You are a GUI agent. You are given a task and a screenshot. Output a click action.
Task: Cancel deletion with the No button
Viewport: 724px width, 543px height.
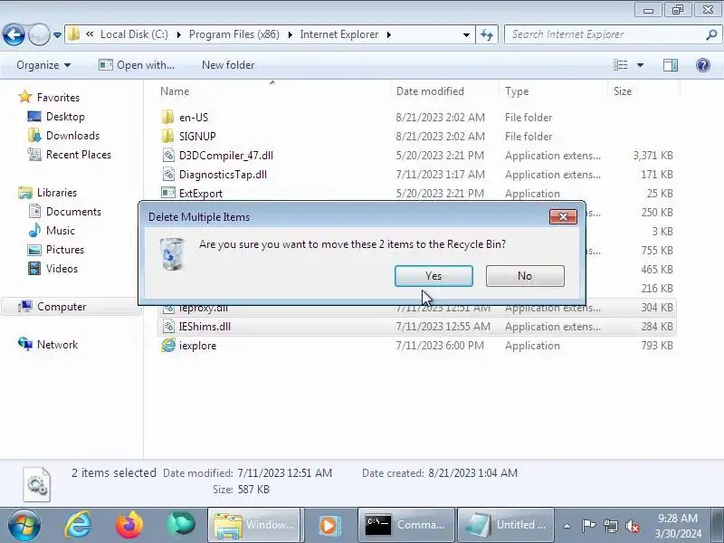(x=525, y=276)
